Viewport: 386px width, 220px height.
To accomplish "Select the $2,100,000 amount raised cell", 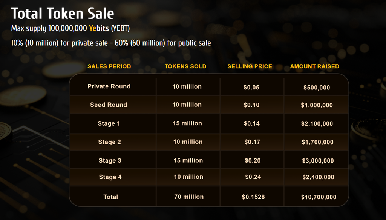I will 317,124.
